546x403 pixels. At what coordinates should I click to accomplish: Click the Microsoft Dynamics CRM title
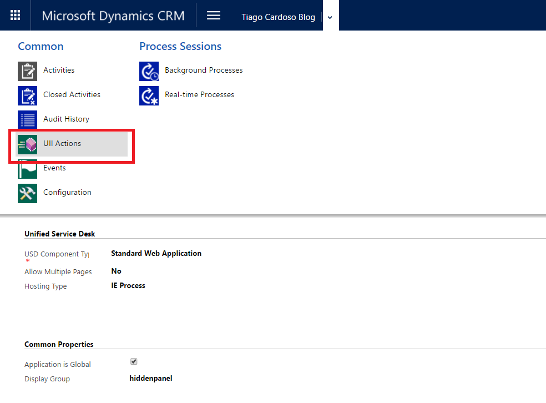[x=113, y=16]
